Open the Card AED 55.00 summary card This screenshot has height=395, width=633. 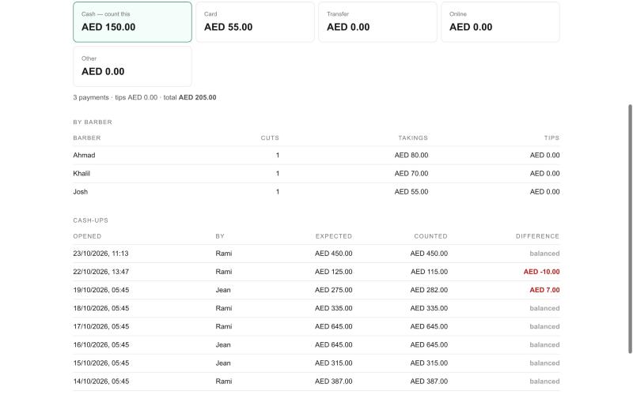click(x=255, y=22)
